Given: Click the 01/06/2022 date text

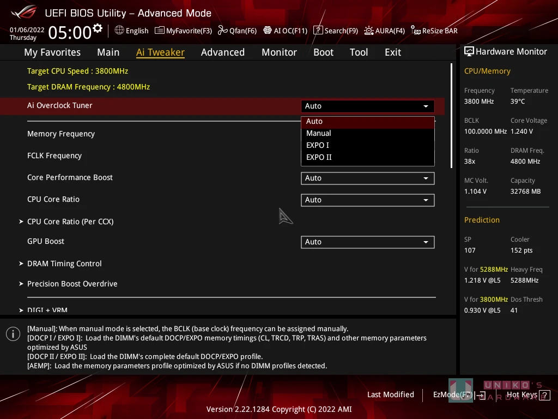Looking at the screenshot, I should point(27,30).
